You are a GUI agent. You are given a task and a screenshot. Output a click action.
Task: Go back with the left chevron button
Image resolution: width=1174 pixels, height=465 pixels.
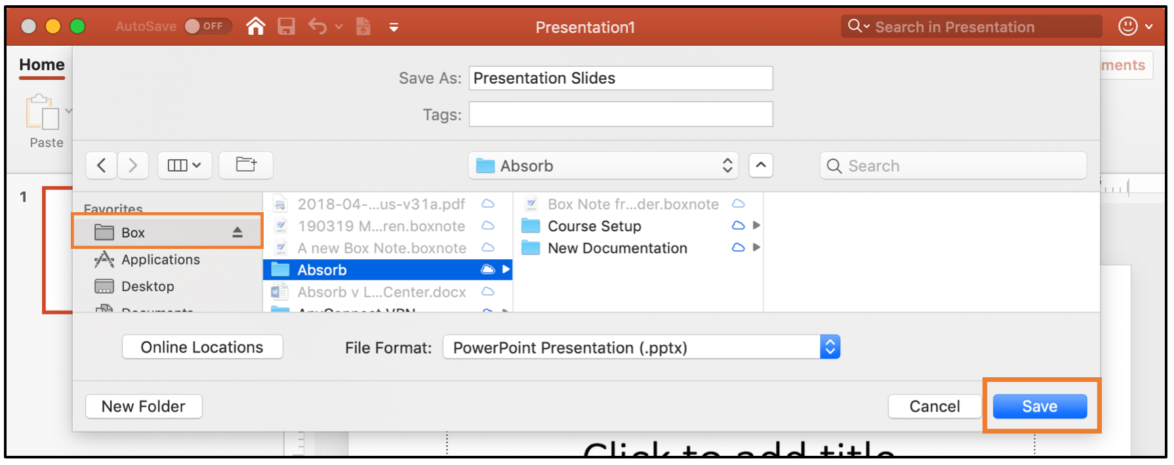pyautogui.click(x=101, y=165)
